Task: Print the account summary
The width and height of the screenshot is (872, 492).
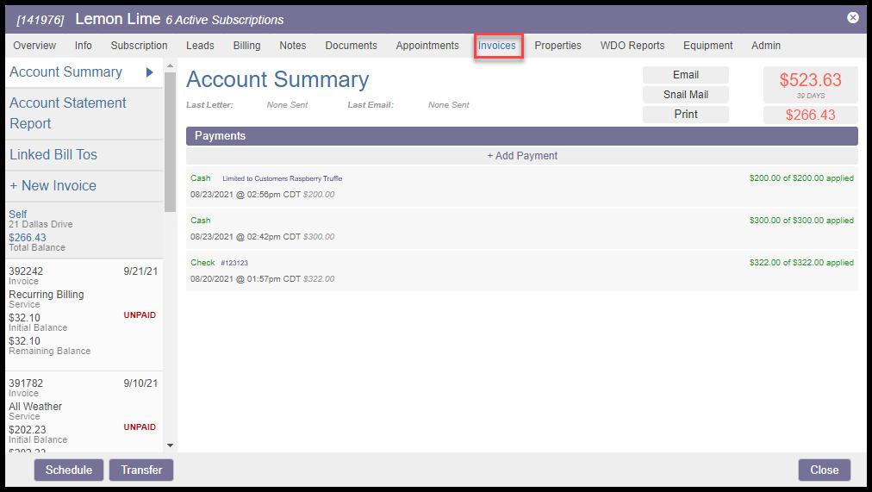Action: coord(685,115)
